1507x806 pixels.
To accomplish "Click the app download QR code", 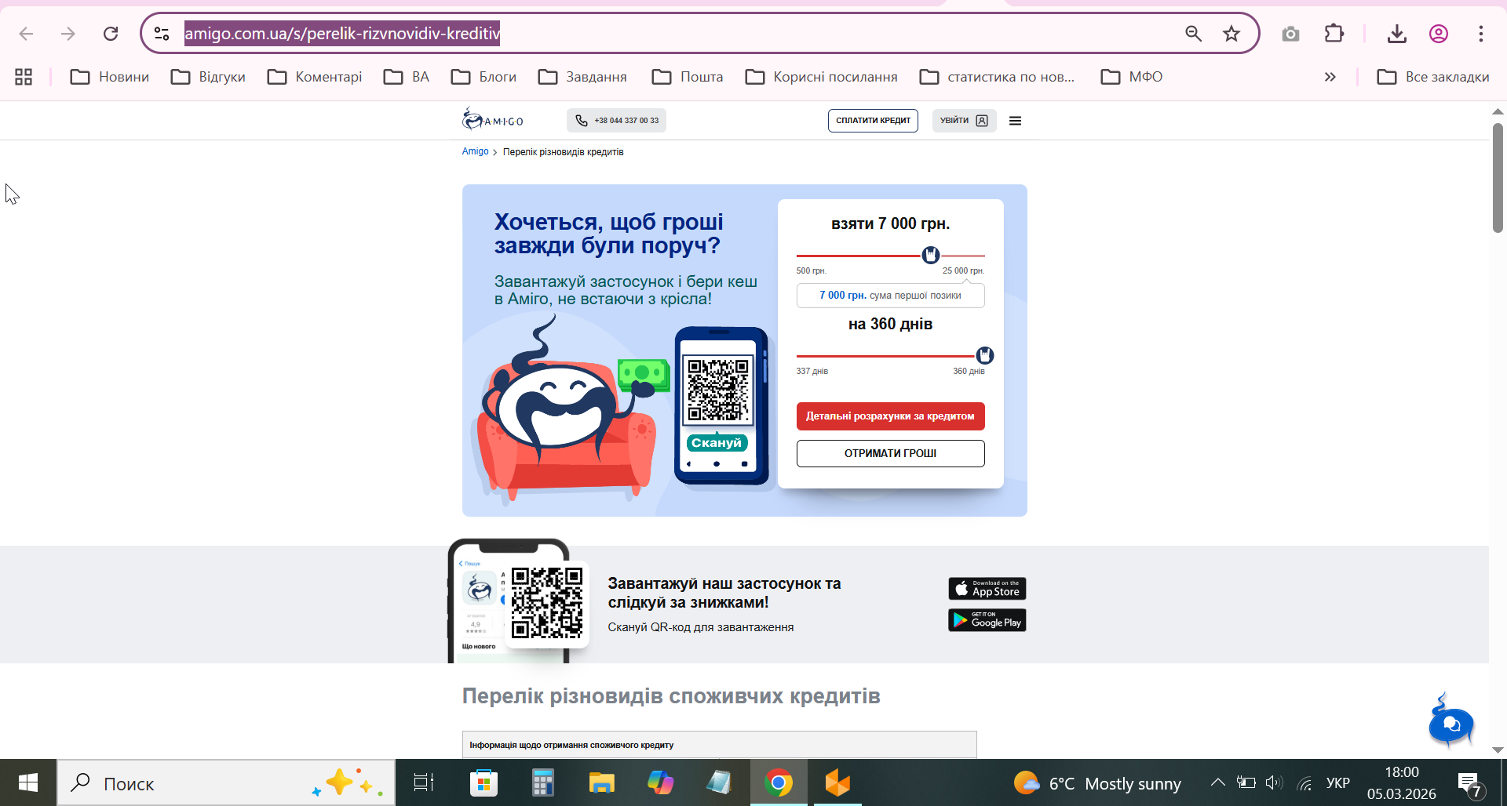I will [547, 602].
